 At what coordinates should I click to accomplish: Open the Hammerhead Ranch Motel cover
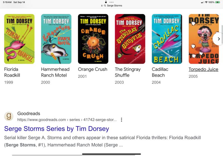tap(56, 39)
